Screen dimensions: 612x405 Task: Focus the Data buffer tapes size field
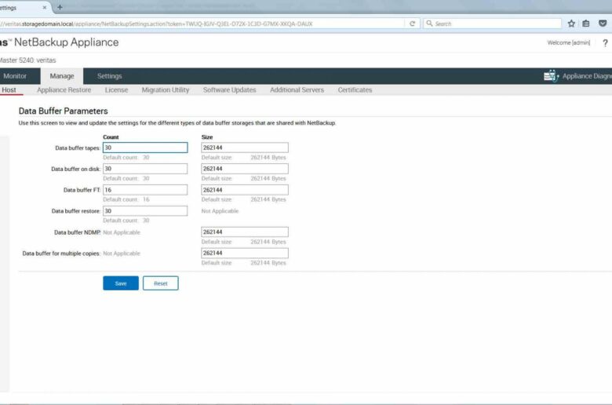tap(245, 148)
